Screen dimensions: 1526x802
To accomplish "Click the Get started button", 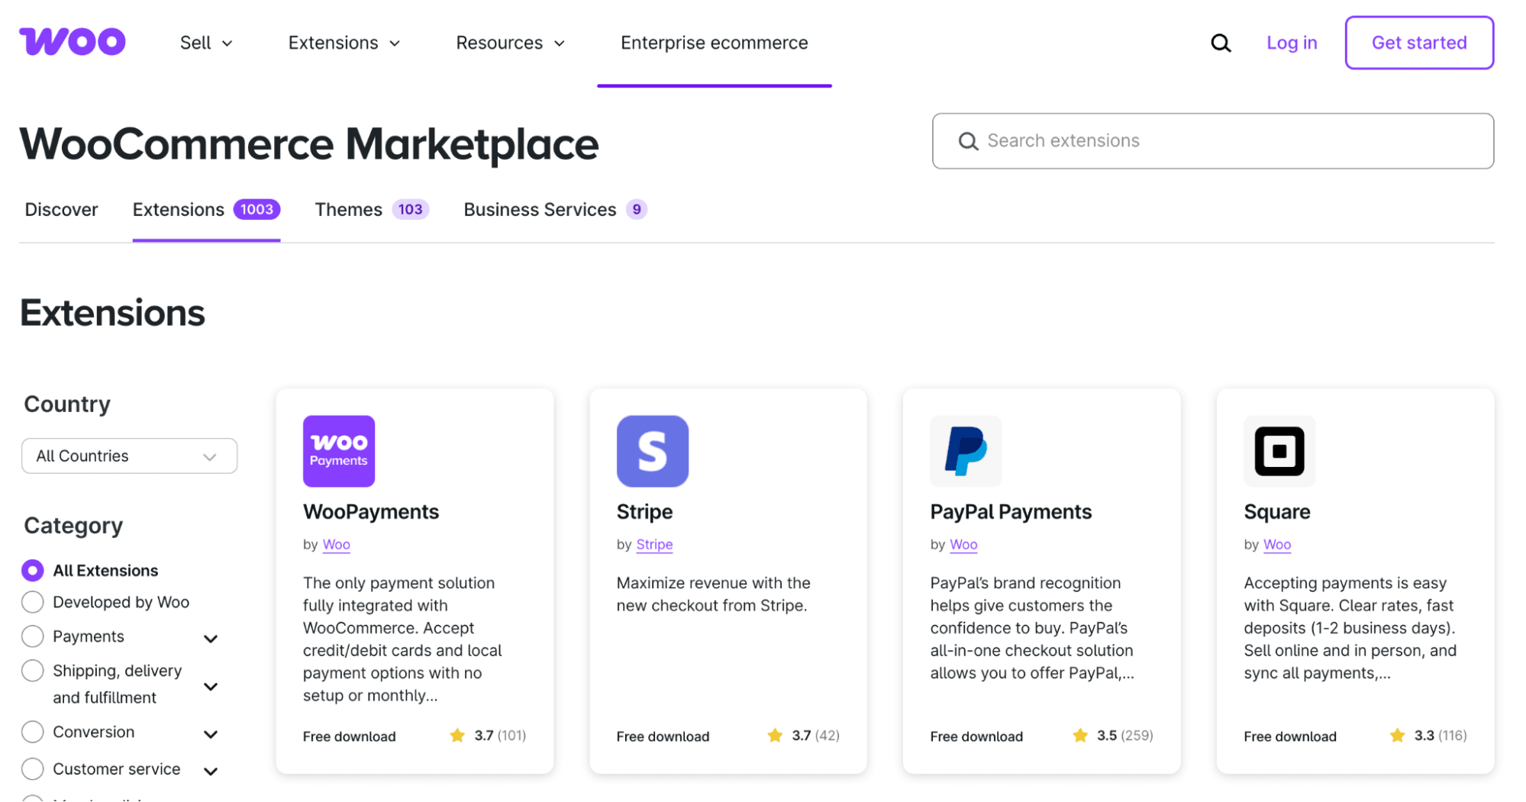I will [1419, 43].
